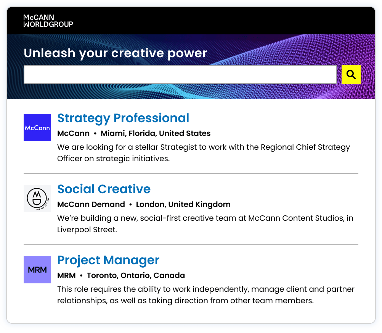The height and width of the screenshot is (333, 382).
Task: Click the blue McCann company logo
Action: pos(37,128)
